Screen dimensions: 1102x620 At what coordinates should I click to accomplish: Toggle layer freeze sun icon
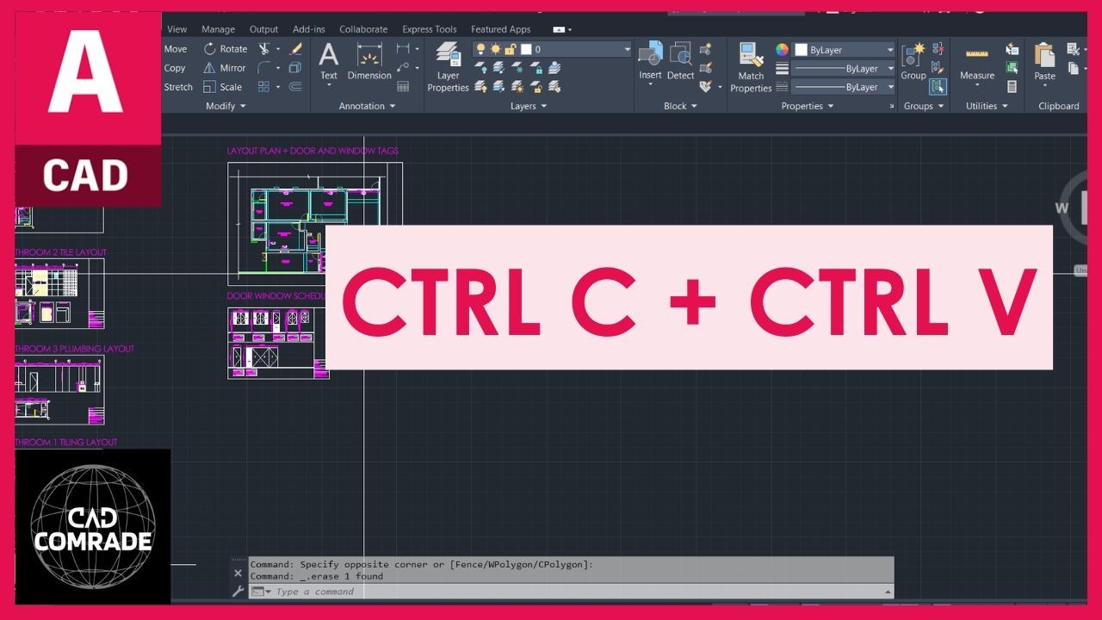(495, 49)
